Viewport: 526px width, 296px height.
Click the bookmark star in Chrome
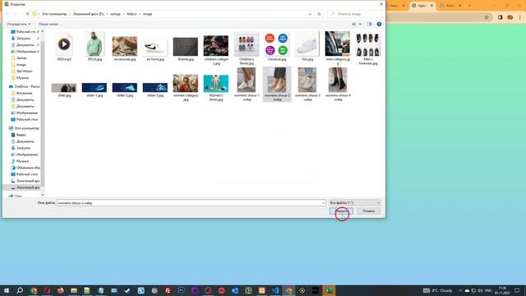click(x=487, y=17)
